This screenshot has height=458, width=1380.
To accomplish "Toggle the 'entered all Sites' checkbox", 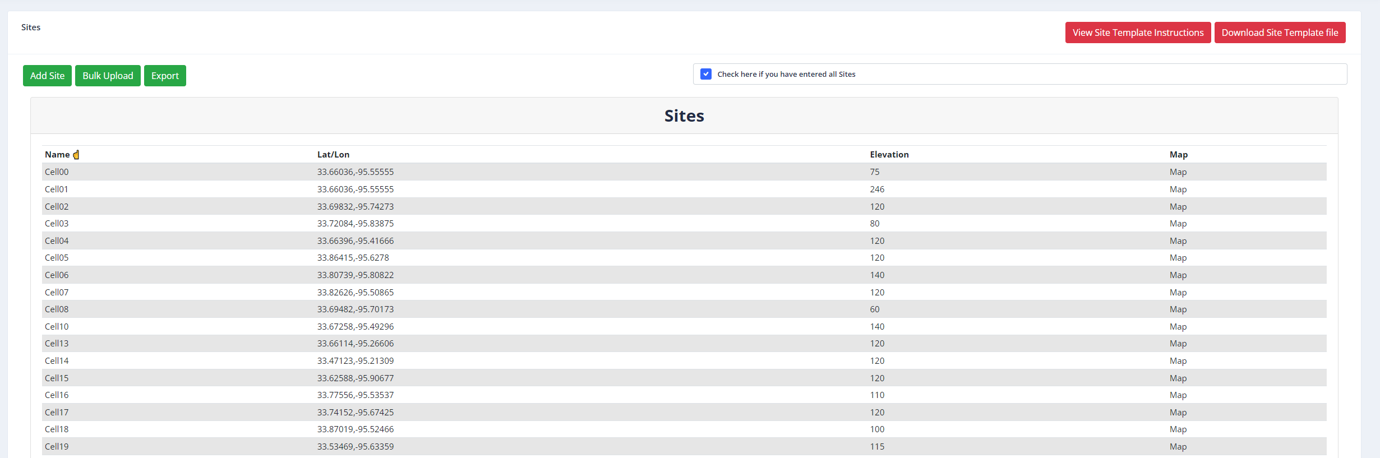I will (706, 74).
